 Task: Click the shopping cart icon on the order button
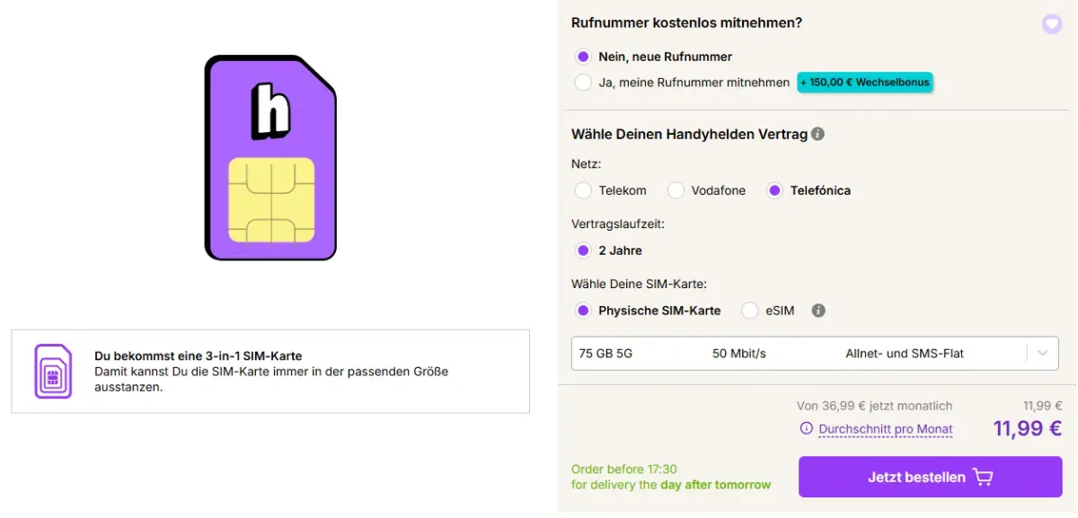(x=984, y=477)
